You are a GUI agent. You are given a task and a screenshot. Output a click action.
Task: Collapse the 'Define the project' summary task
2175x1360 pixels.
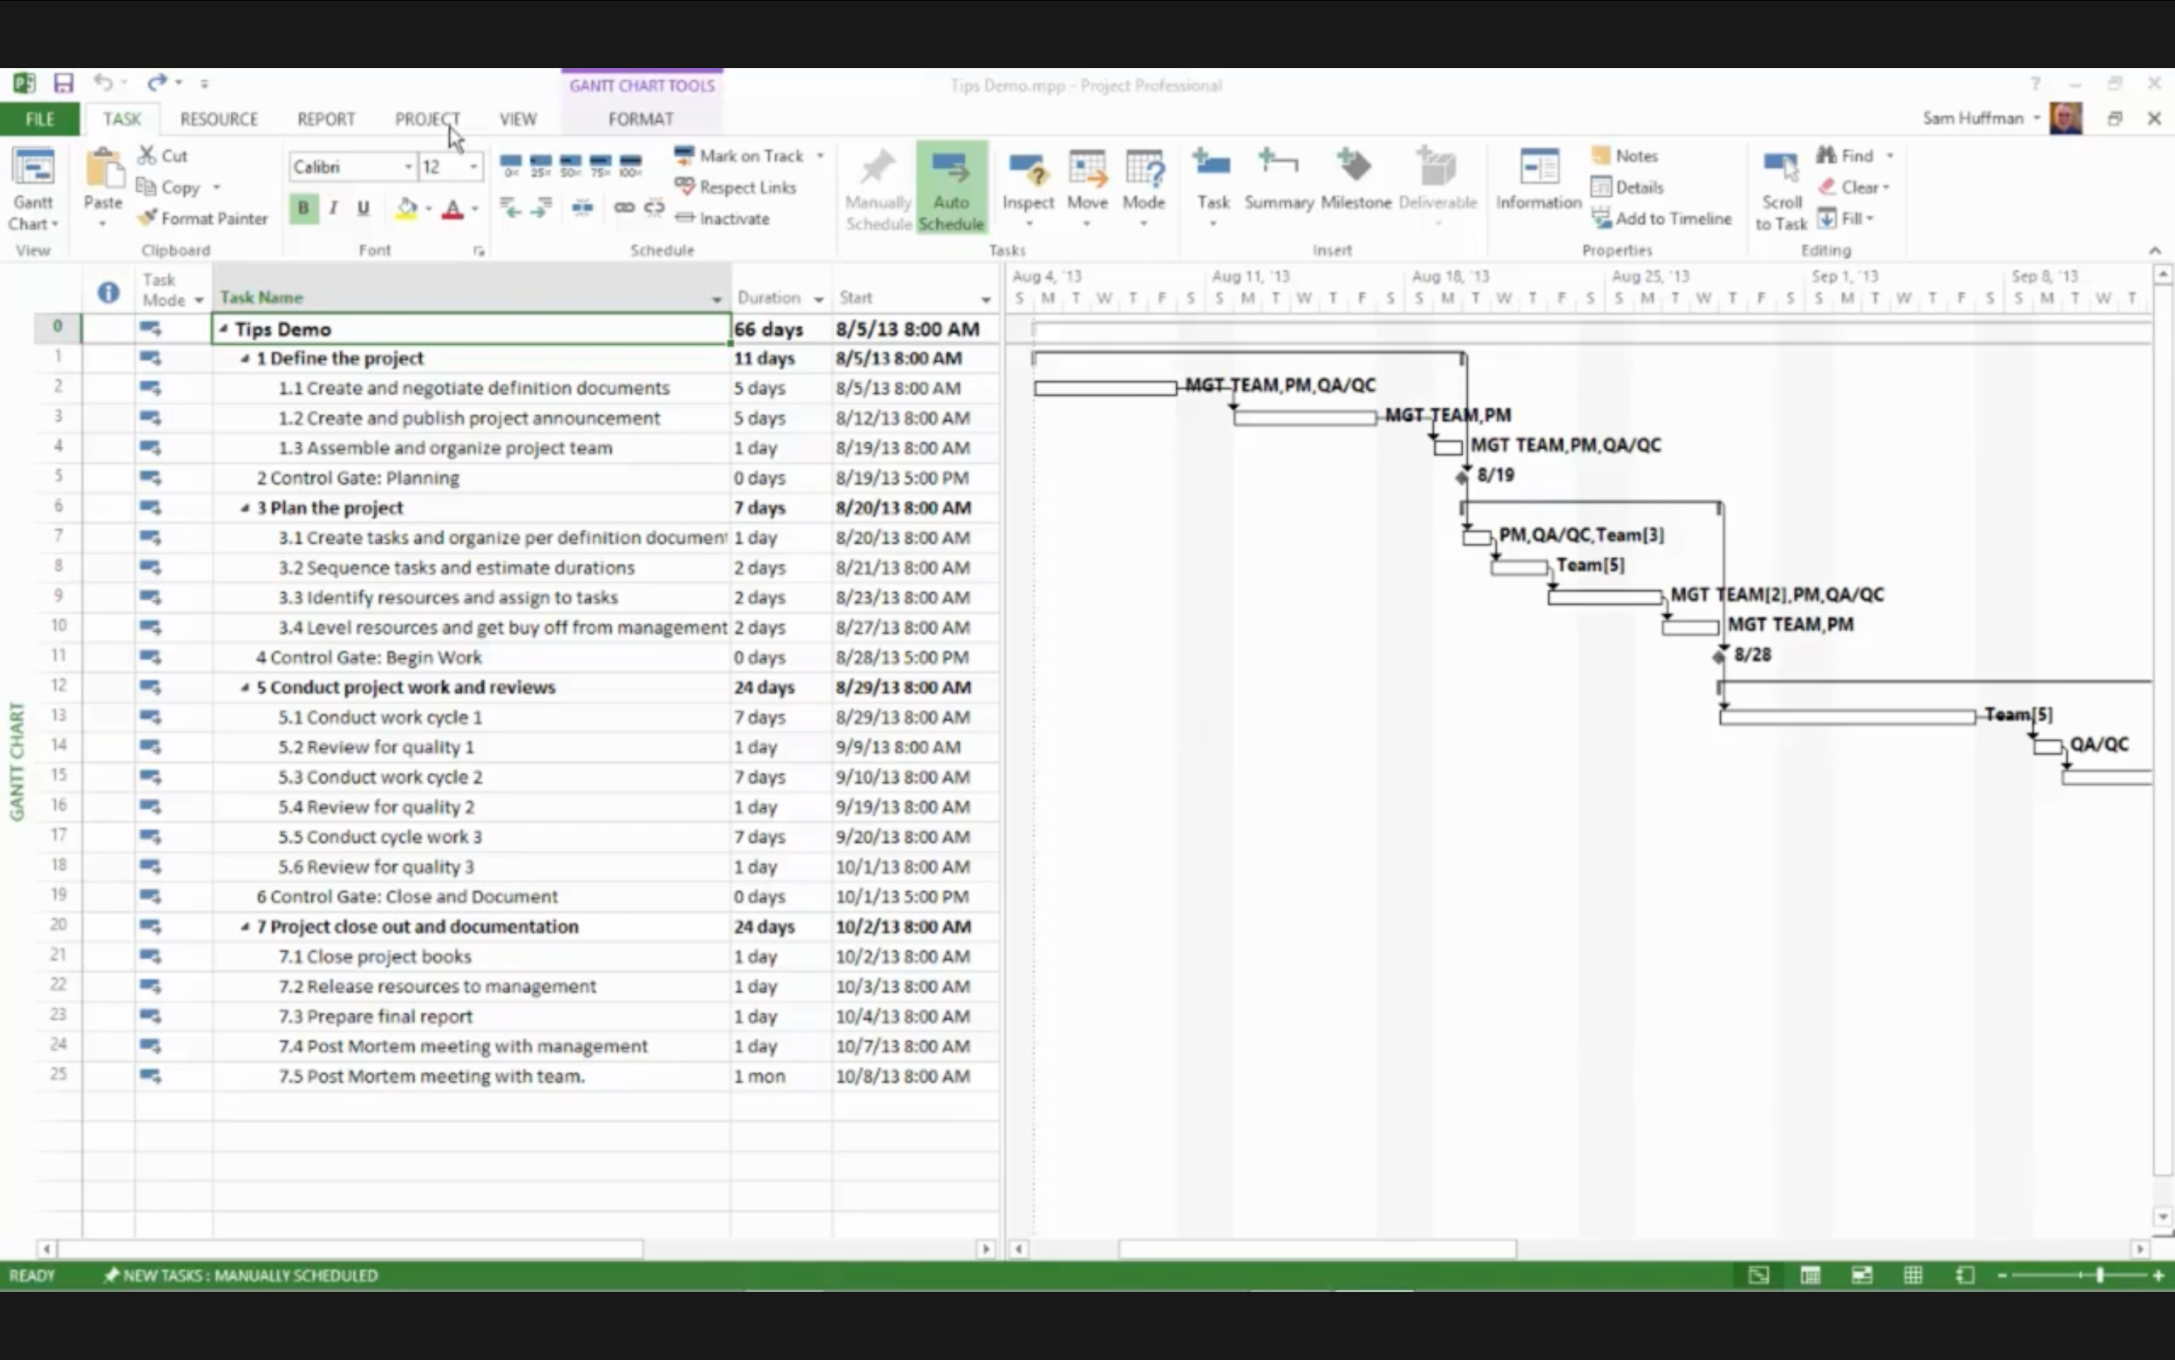[x=245, y=359]
